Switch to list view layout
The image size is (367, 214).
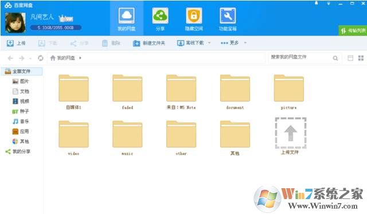[x=350, y=58]
